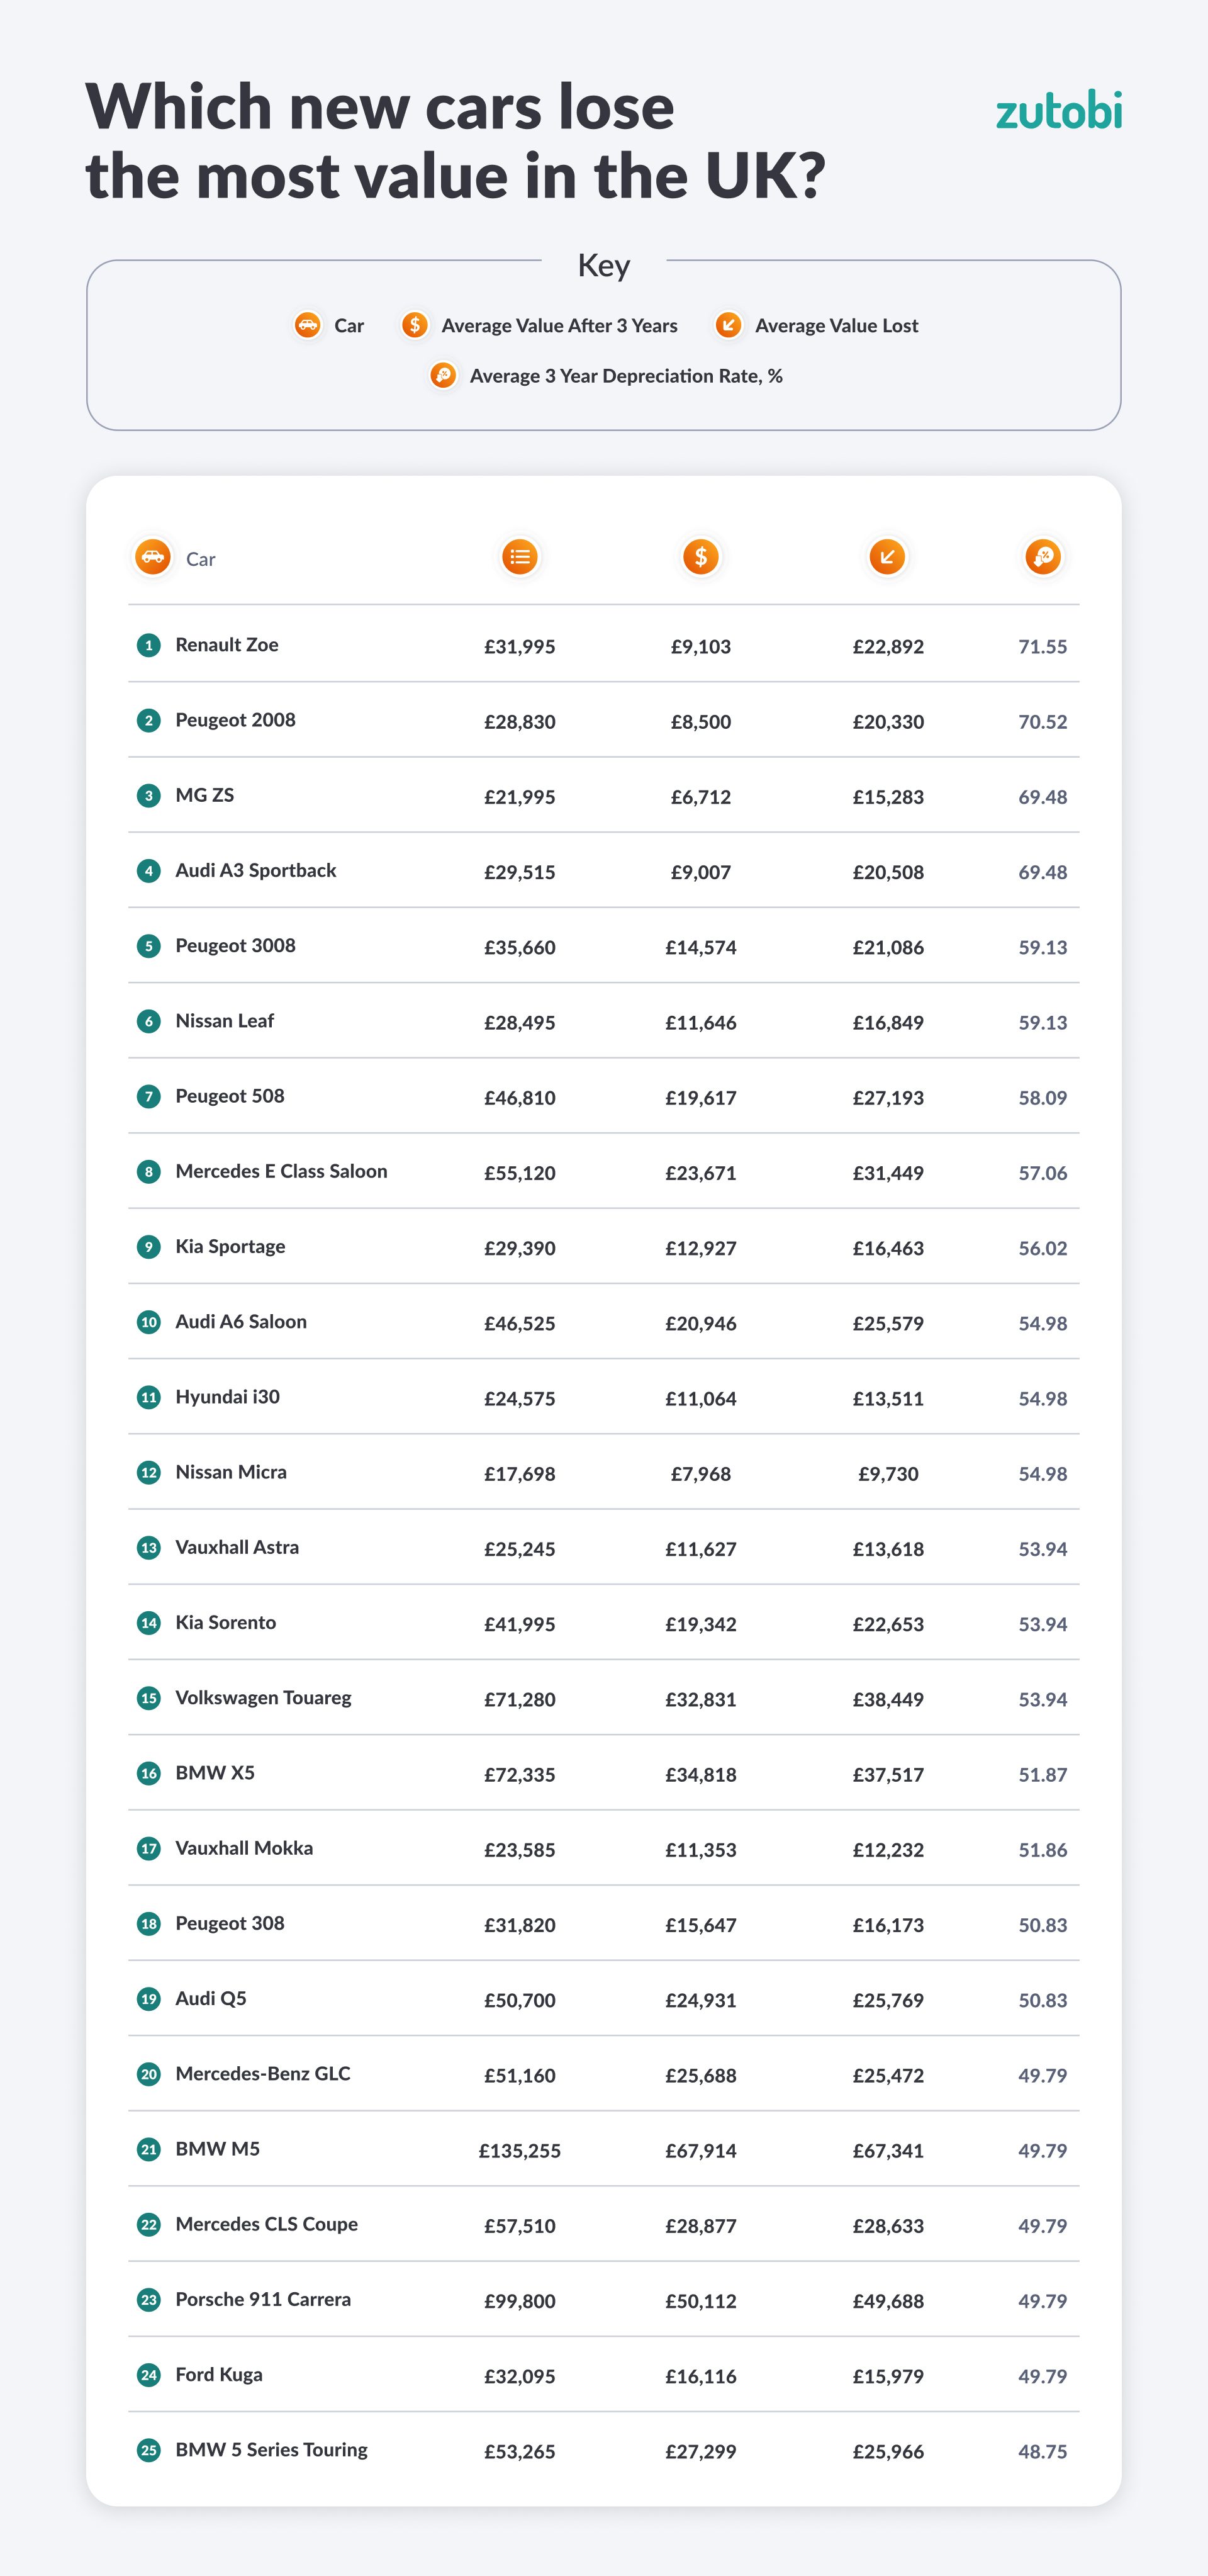Click the dollar icon in the Key legend
Image resolution: width=1208 pixels, height=2576 pixels.
tap(415, 325)
